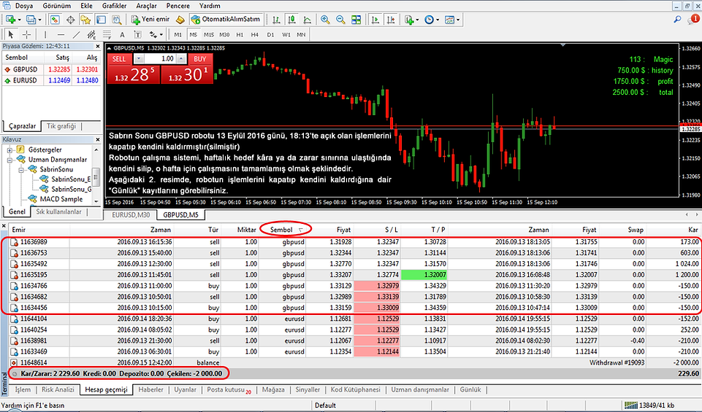Select the Tik grafiği tab
The height and width of the screenshot is (412, 702).
(x=61, y=126)
